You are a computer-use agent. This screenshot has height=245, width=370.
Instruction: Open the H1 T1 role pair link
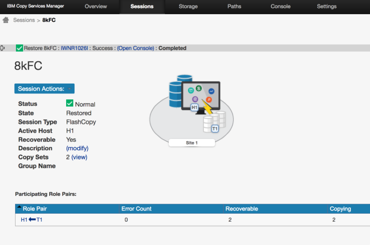[32, 220]
